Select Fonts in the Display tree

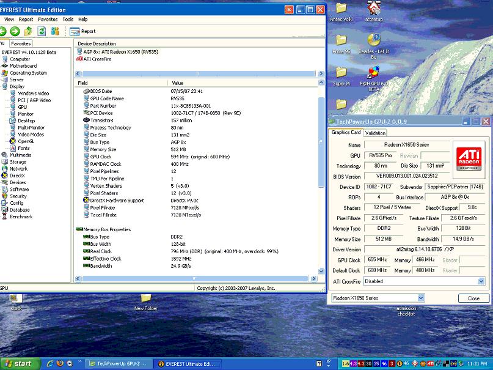(x=24, y=148)
